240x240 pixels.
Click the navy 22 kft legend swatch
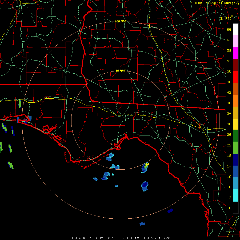(x=235, y=160)
